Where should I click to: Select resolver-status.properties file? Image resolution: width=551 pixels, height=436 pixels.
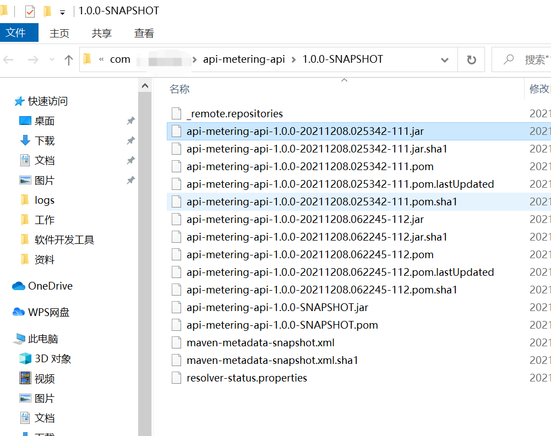tap(247, 378)
